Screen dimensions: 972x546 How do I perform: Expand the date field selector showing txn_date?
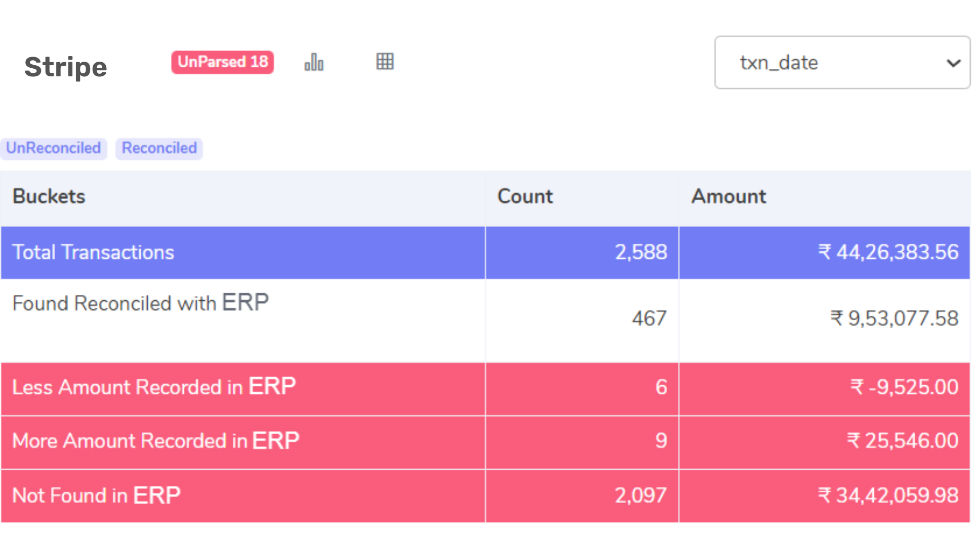tap(842, 63)
